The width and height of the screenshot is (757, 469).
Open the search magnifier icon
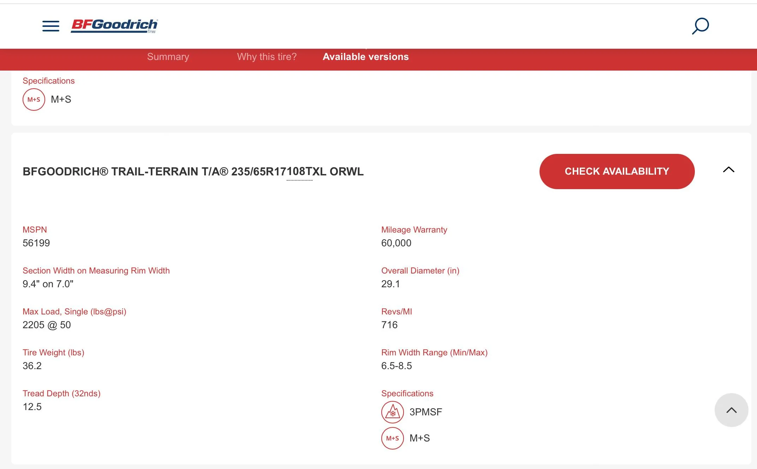(x=700, y=26)
